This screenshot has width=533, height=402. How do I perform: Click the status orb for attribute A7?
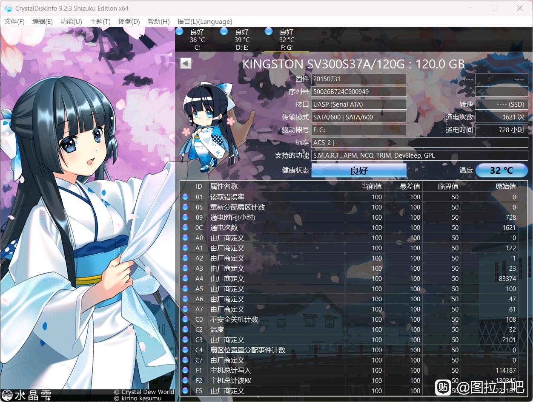click(185, 309)
